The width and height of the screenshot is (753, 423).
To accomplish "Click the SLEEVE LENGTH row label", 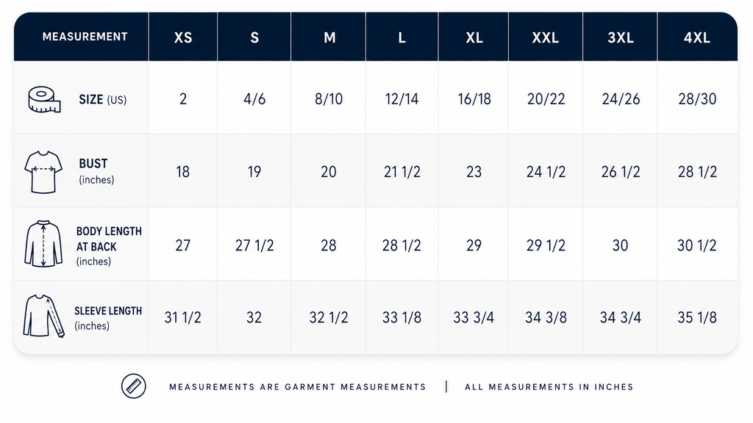I will tap(108, 318).
